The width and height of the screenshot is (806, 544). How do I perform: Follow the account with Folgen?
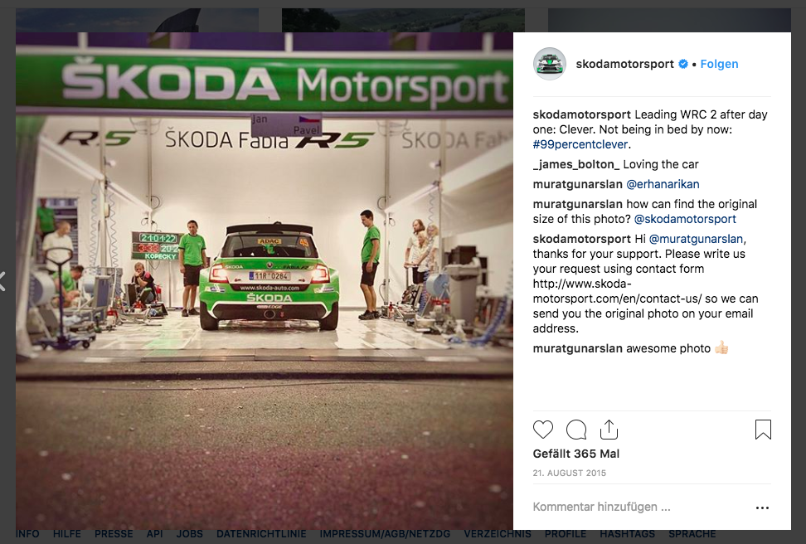tap(719, 64)
